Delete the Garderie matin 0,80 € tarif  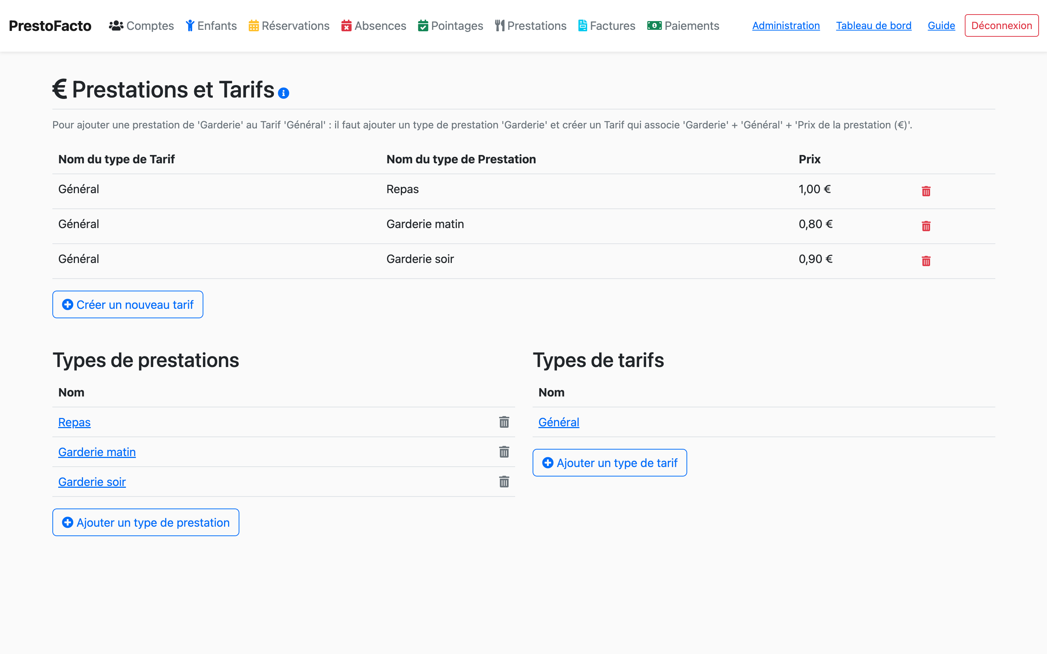pos(925,226)
